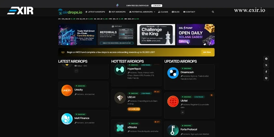Click the Ongoing badge on Dreamcash card

[x=186, y=68]
